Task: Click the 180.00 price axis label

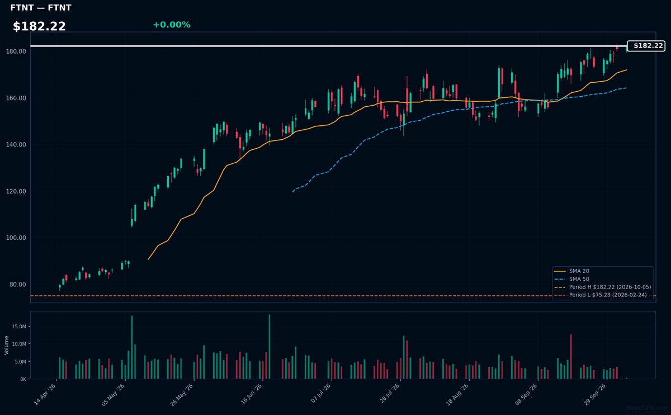Action: 17,51
